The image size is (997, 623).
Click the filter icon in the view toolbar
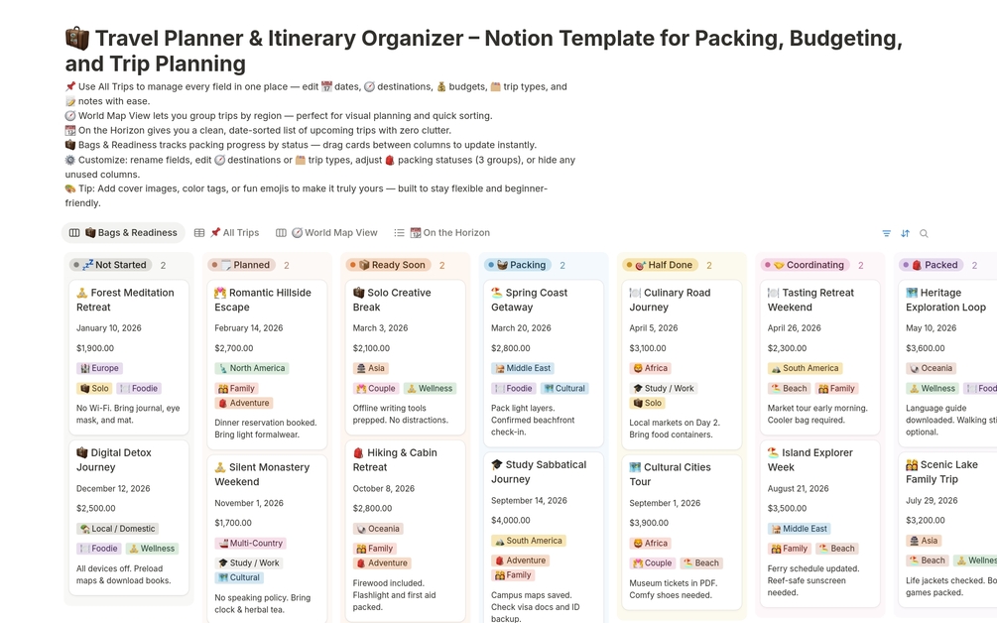coord(886,233)
